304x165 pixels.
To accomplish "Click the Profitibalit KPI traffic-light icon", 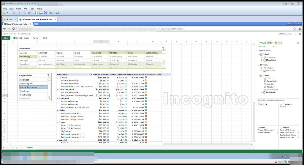I will pyautogui.click(x=264, y=92).
